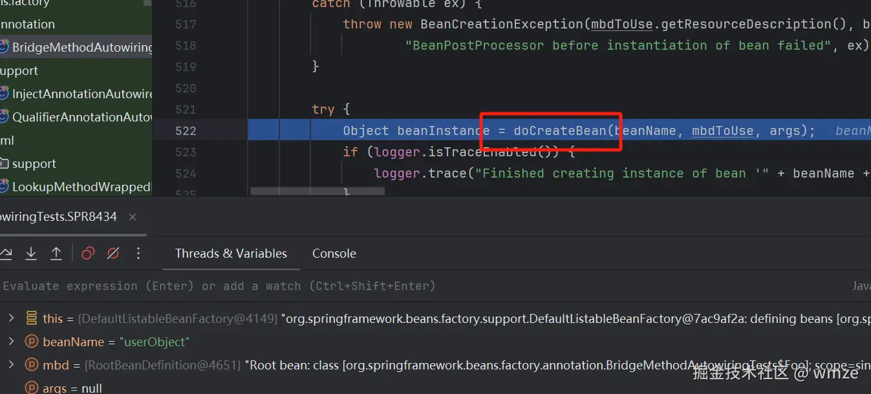This screenshot has width=871, height=394.
Task: Expand the 'this' variable node
Action: [x=11, y=318]
